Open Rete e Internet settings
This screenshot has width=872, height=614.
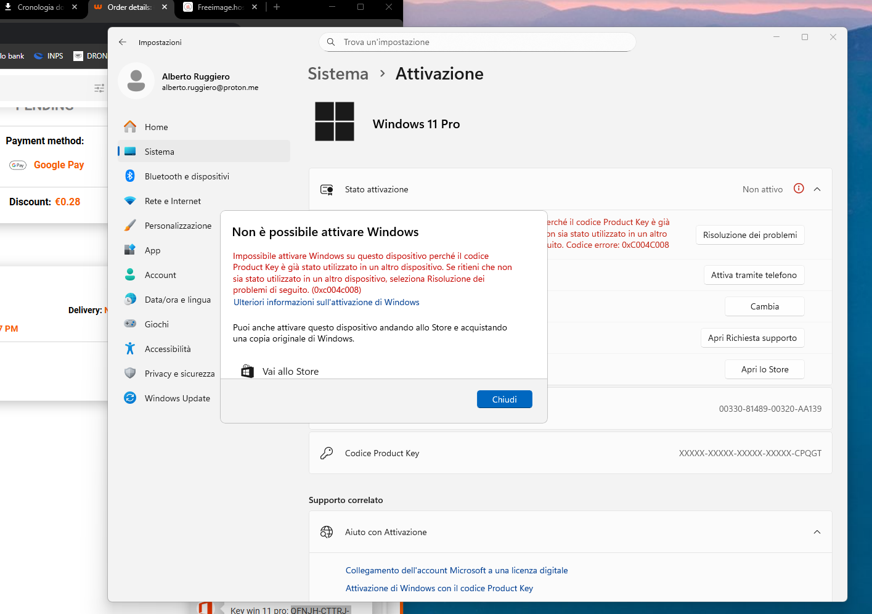[203, 201]
